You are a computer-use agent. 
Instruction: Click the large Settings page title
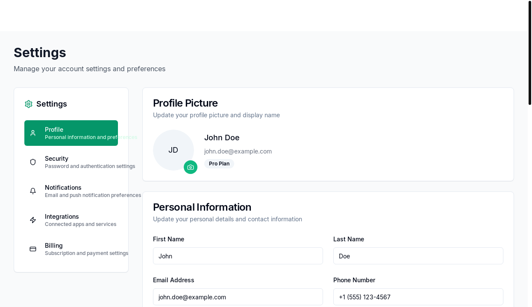40,52
